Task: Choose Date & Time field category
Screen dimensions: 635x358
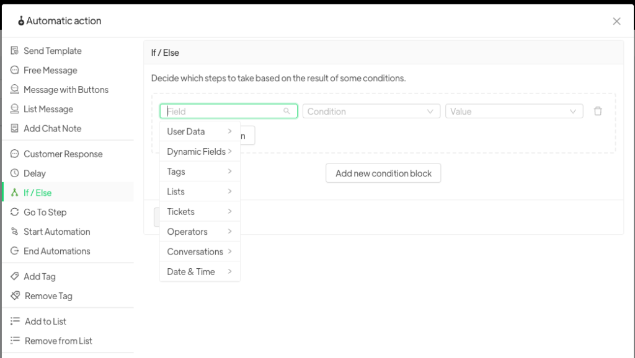Action: pos(199,271)
